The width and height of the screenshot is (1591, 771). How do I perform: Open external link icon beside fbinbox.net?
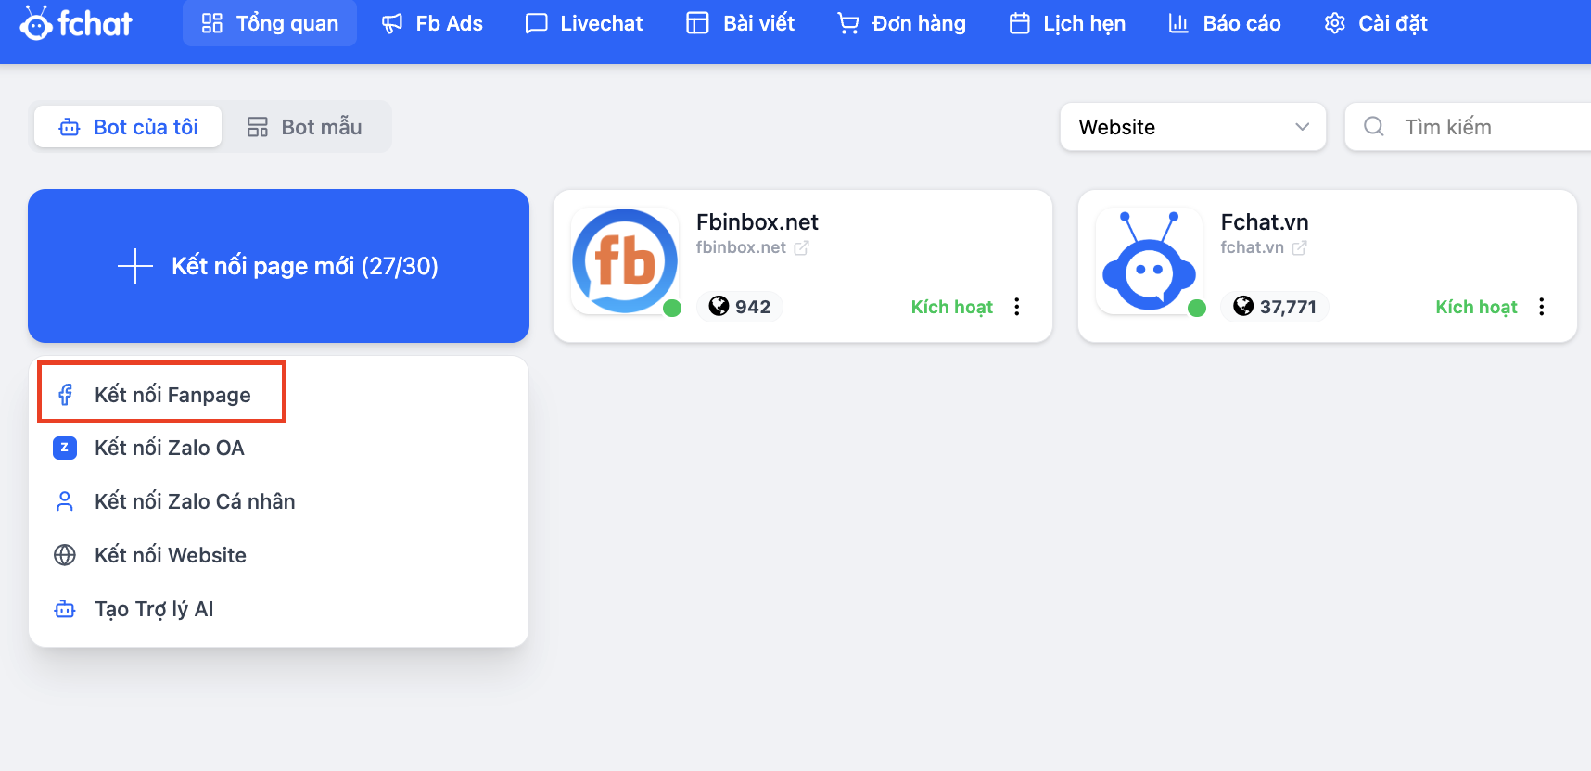click(x=801, y=248)
